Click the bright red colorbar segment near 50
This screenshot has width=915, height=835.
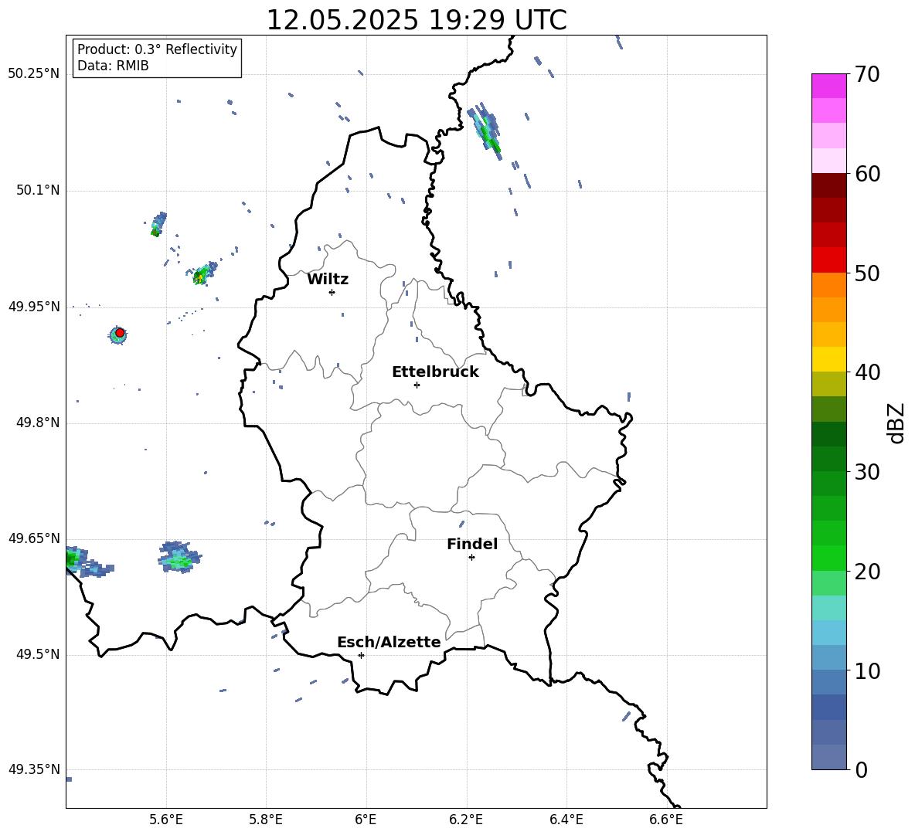click(828, 260)
